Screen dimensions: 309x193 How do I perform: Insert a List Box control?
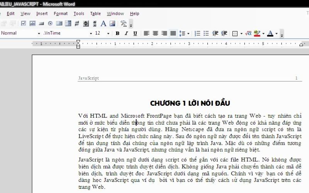pyautogui.click(x=59, y=24)
